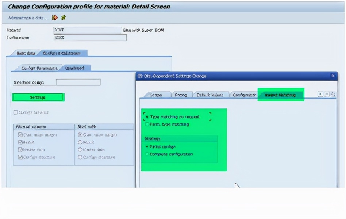Click the tab scroll-right icon in dialog
Screen dimensions: 346x219
coord(327,94)
